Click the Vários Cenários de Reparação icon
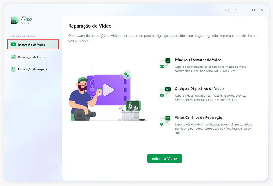The image size is (273, 186). pos(165,121)
